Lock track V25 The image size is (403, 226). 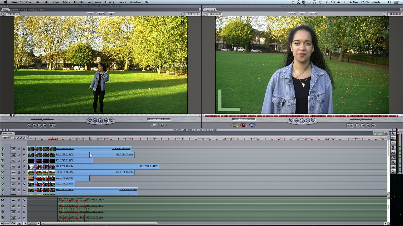19,173
